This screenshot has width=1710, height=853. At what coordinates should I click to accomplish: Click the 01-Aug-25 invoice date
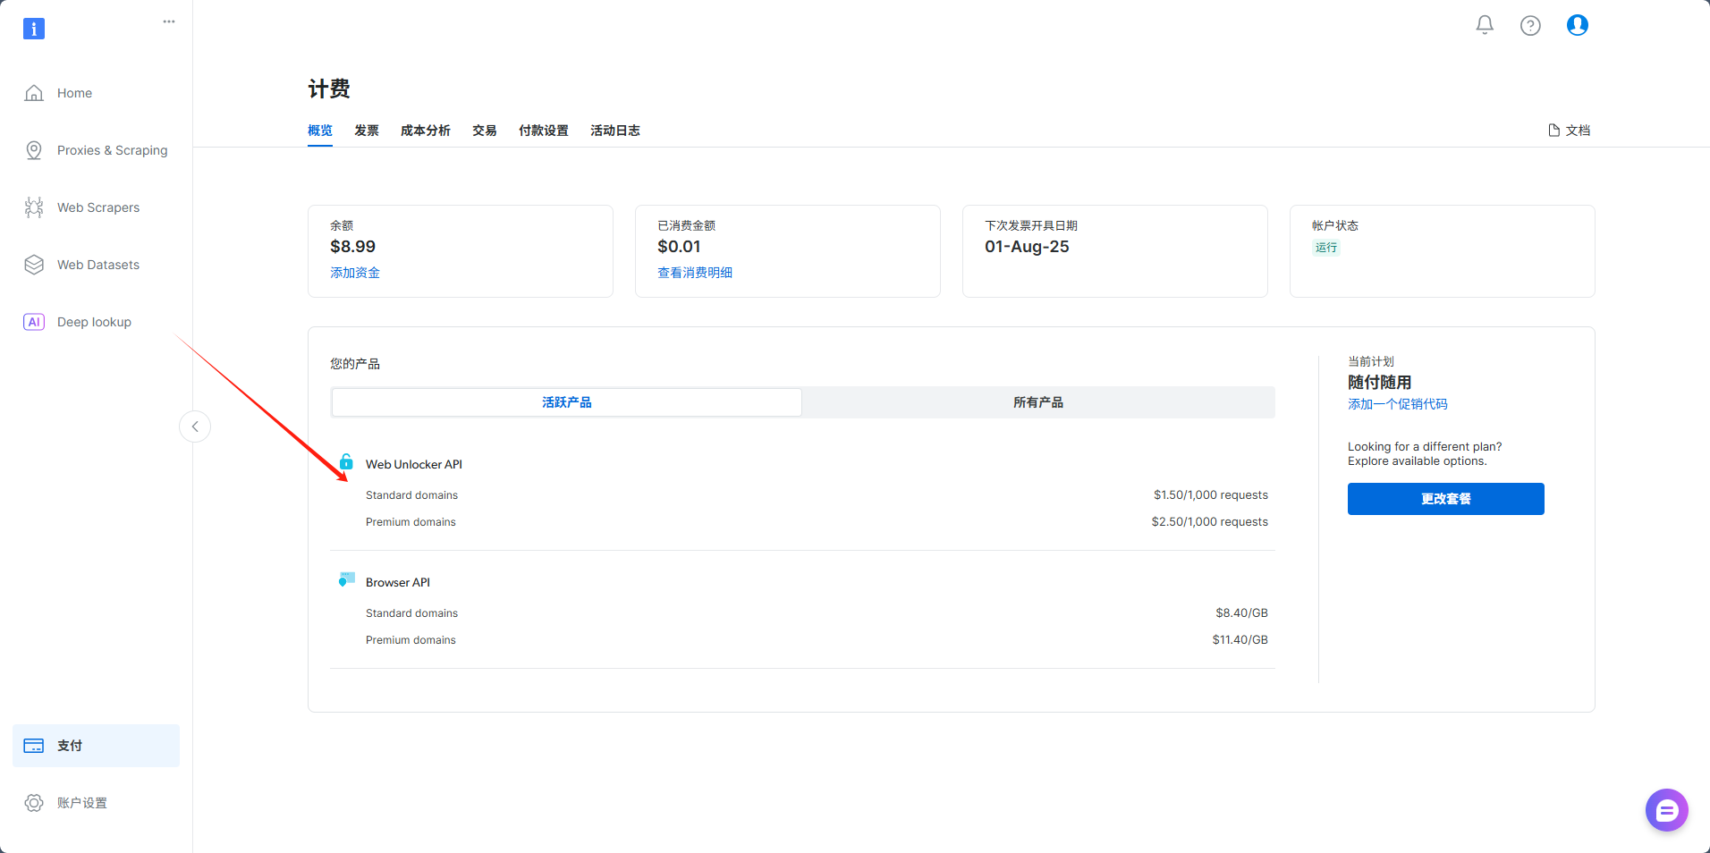tap(1028, 247)
